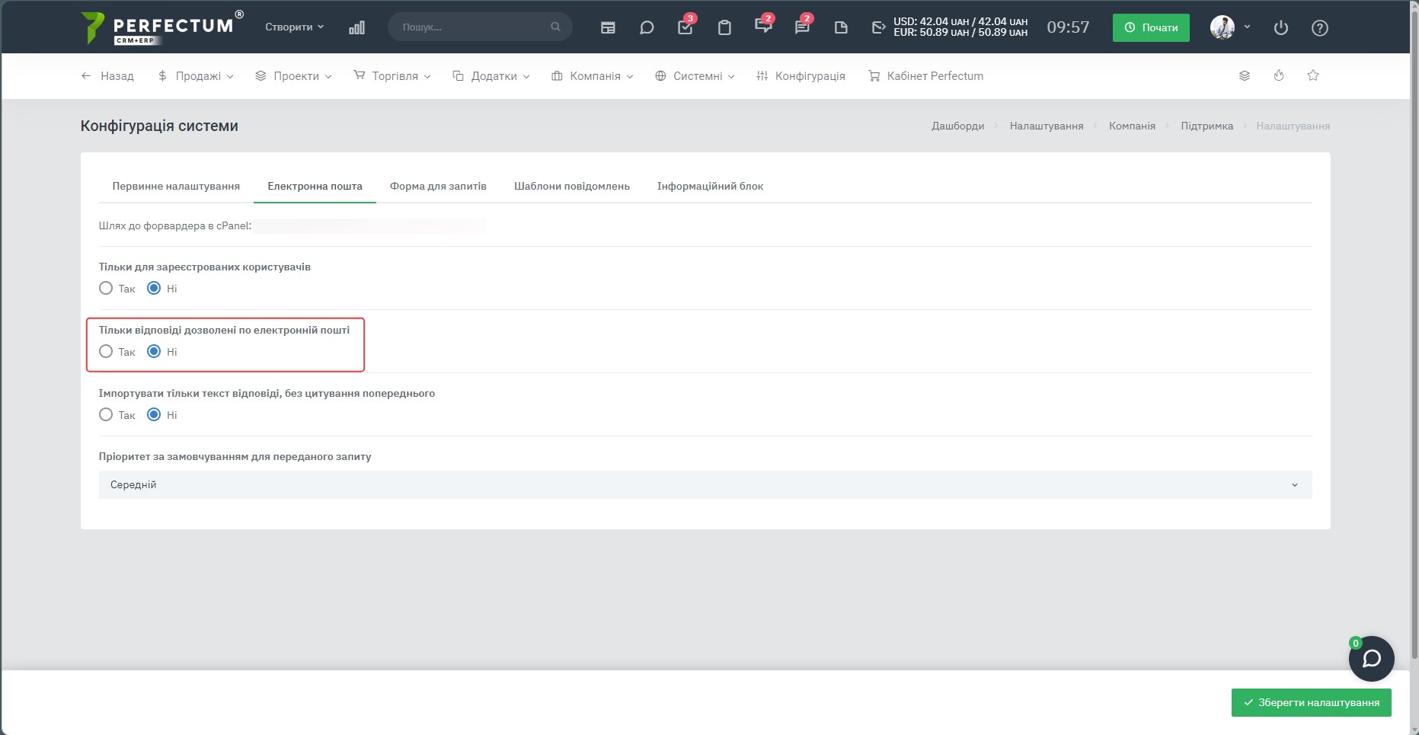Image resolution: width=1419 pixels, height=735 pixels.
Task: Open the dashboard table icon in top bar
Action: (x=608, y=27)
